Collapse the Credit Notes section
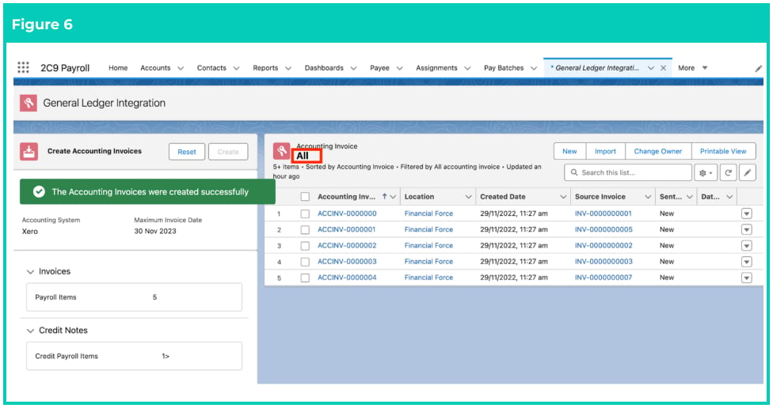 pyautogui.click(x=30, y=331)
